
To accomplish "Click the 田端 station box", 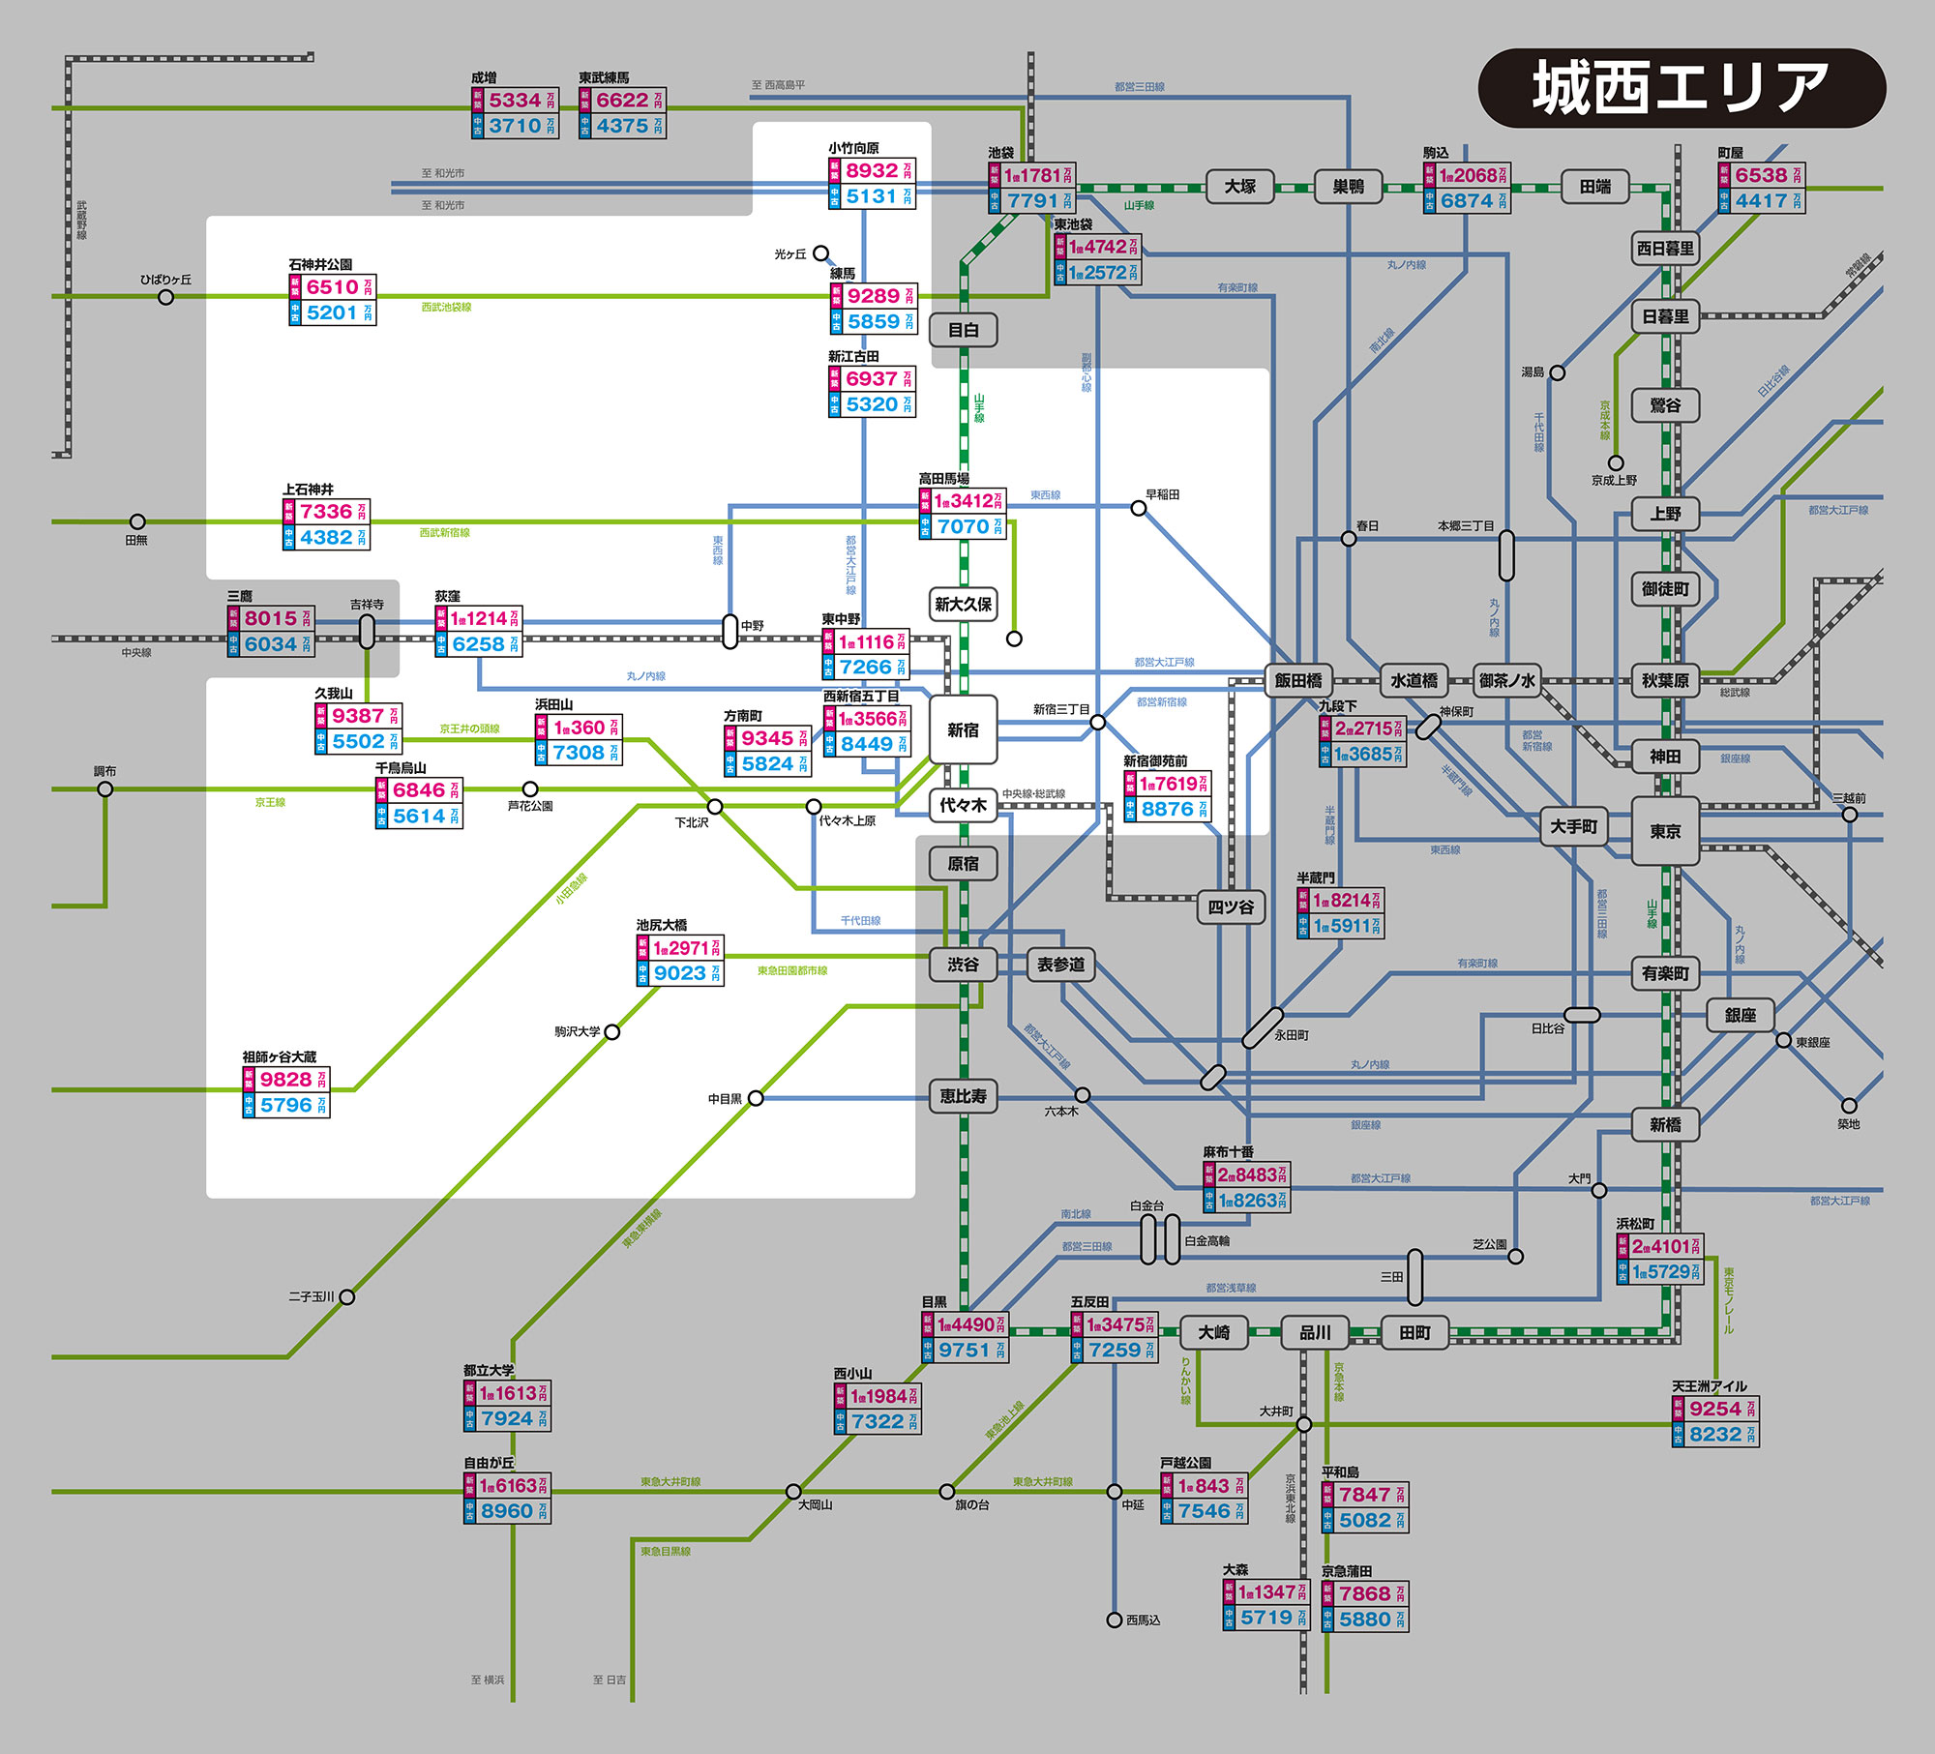I will [1595, 187].
